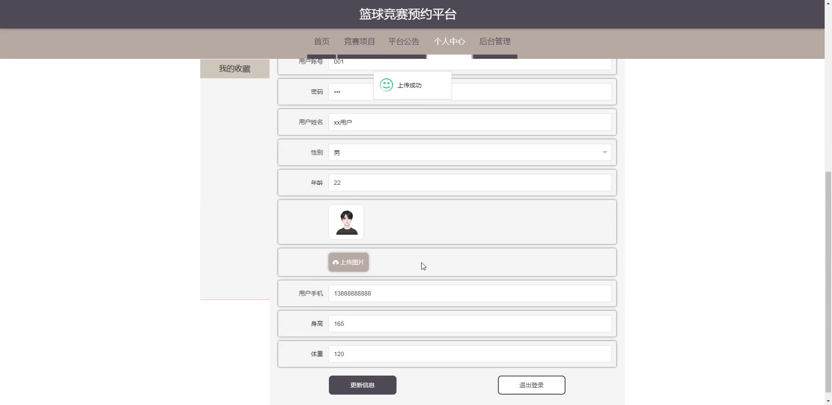832x405 pixels.
Task: Click the 用户手机 label
Action: (x=311, y=293)
